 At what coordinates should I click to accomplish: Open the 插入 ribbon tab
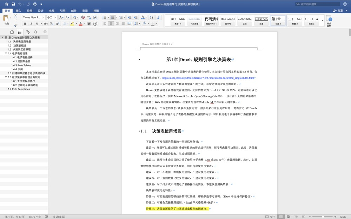18,11
